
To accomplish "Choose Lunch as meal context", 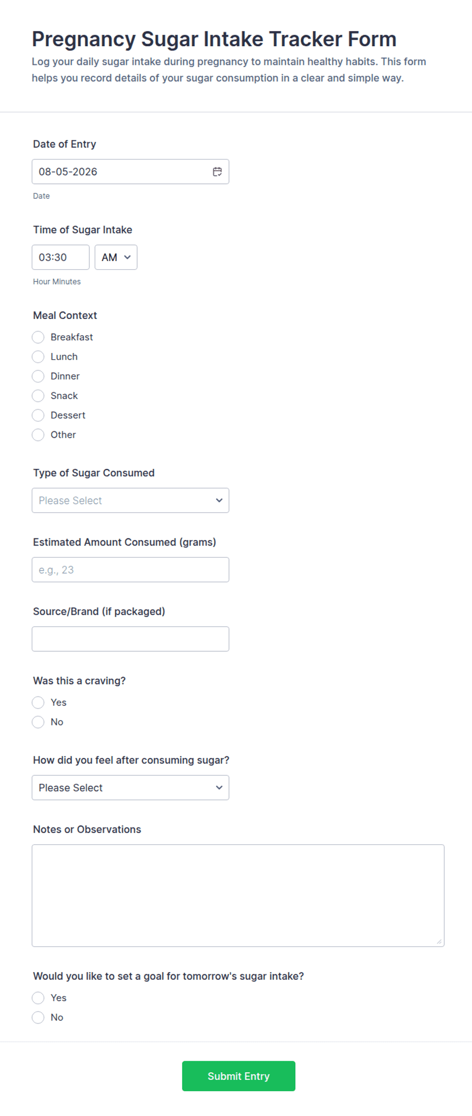I will (38, 357).
